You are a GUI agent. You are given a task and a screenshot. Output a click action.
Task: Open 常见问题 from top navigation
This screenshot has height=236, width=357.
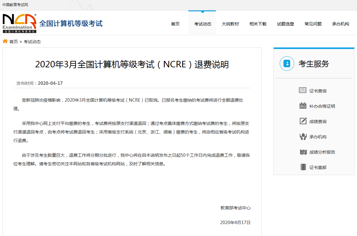coord(313,24)
